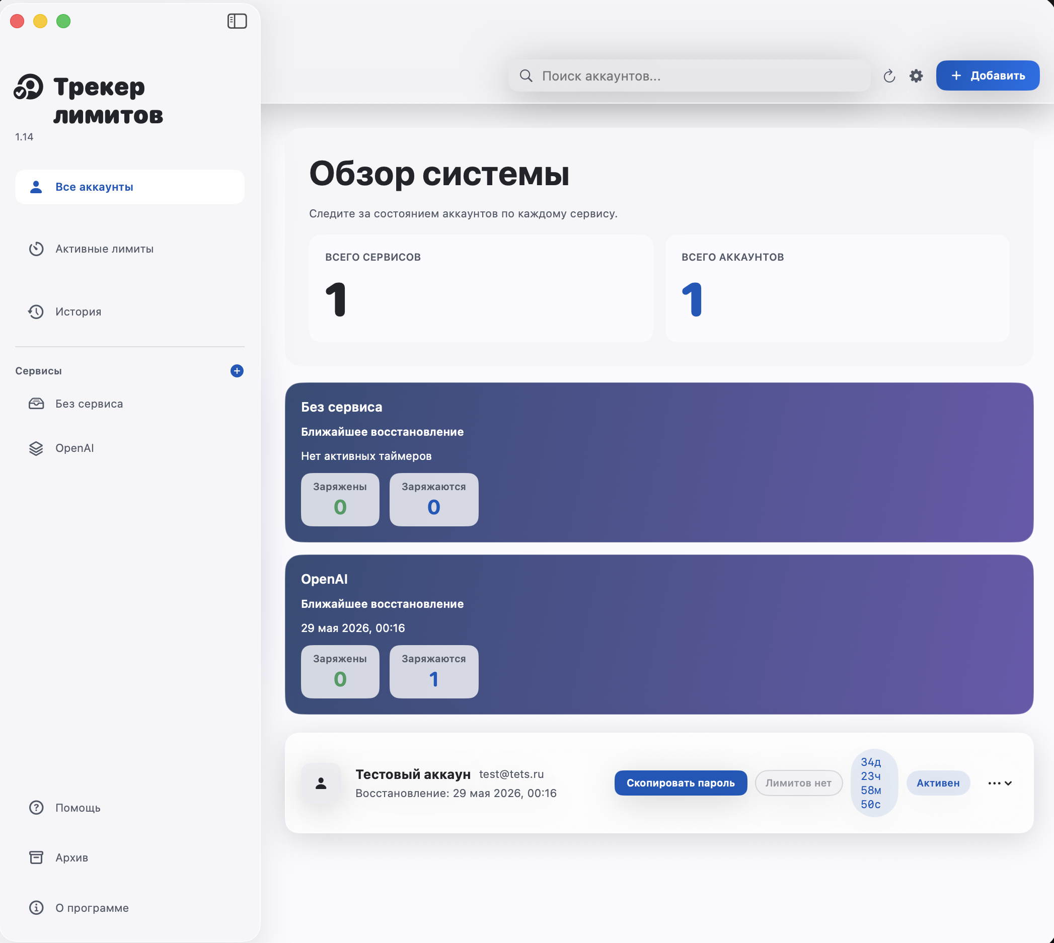Viewport: 1054px width, 943px height.
Task: Click Заряжены counter in OpenAI card
Action: click(x=340, y=671)
